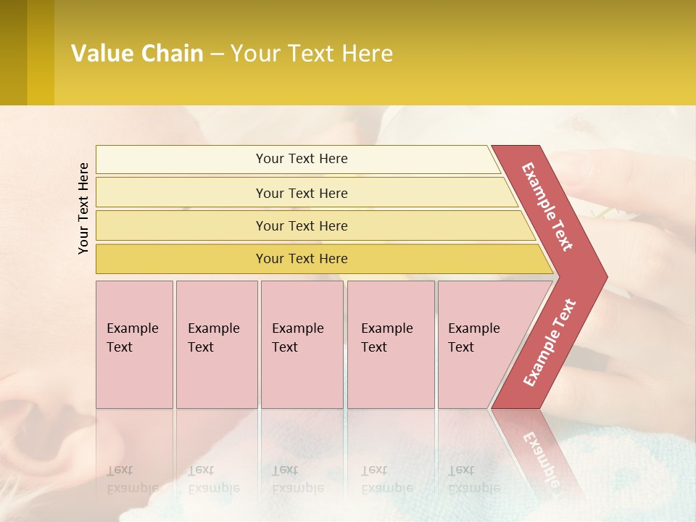This screenshot has height=522, width=696.
Task: Pick the third "Your Text Here" bar from top
Action: (302, 225)
